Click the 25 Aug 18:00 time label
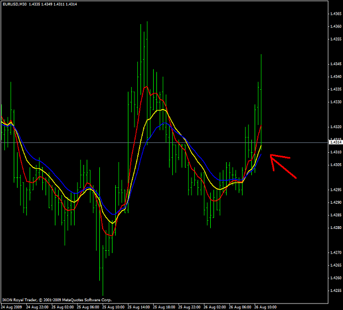 click(x=164, y=307)
